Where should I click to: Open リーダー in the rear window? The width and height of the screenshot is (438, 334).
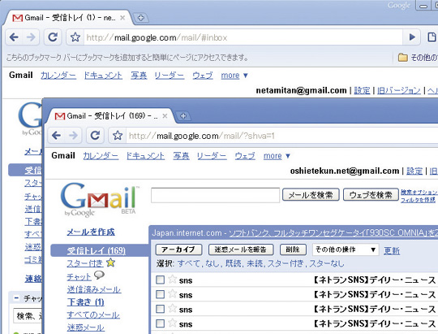170,76
